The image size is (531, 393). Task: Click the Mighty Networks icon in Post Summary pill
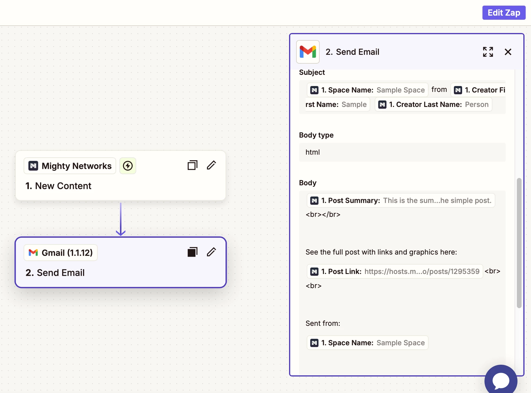coord(314,201)
